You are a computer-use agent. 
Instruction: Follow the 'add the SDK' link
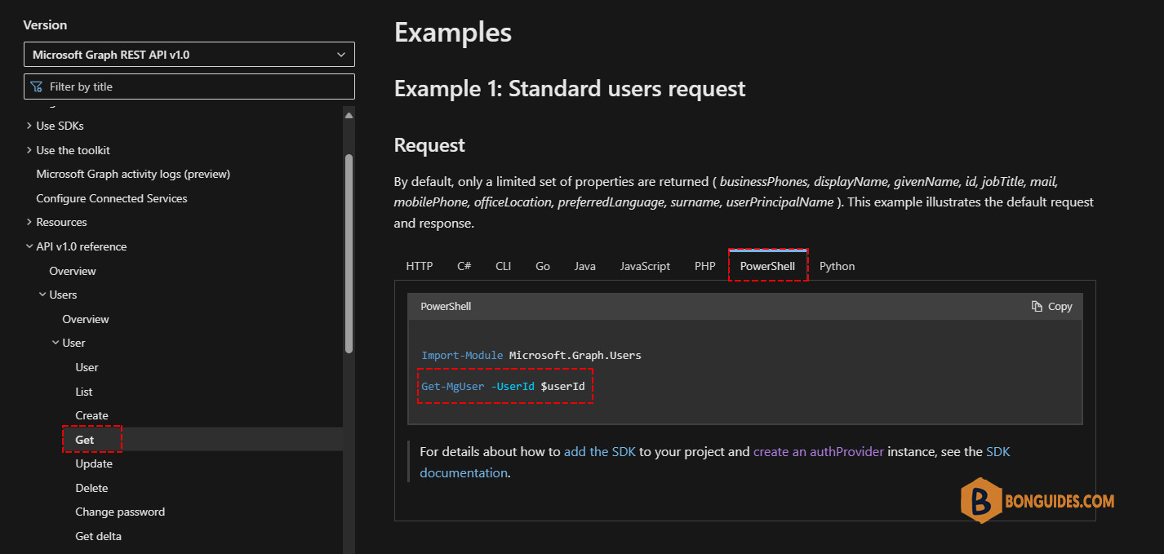pos(600,451)
